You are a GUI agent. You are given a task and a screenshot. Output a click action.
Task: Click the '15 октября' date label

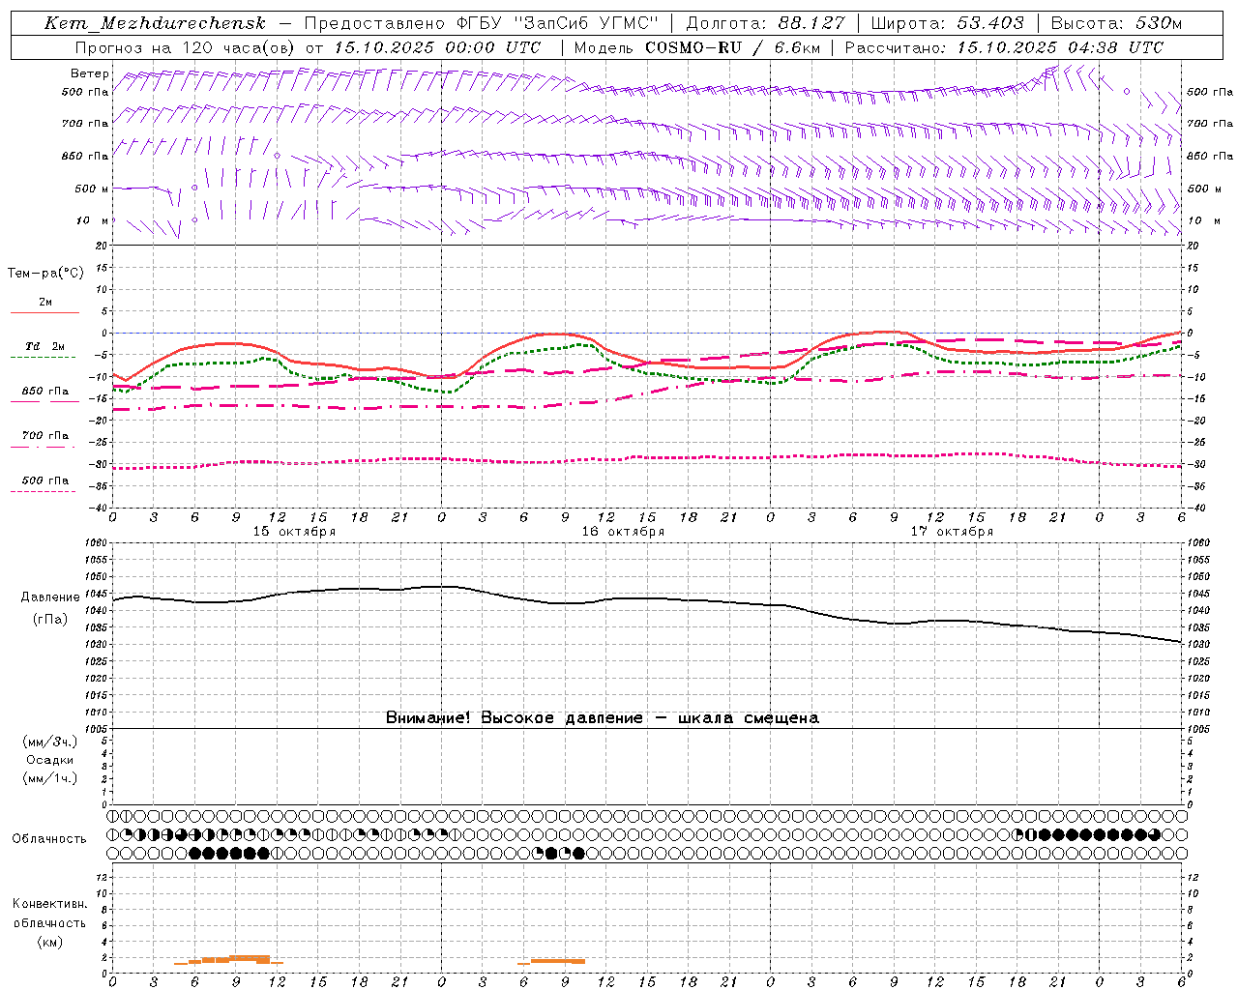tap(294, 532)
